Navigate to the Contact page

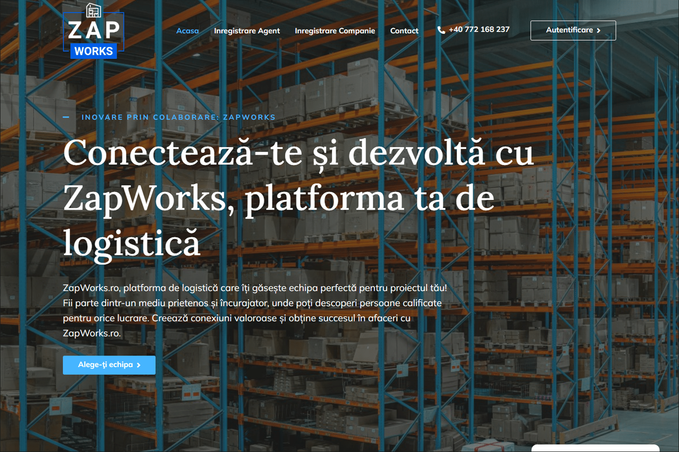pos(404,31)
